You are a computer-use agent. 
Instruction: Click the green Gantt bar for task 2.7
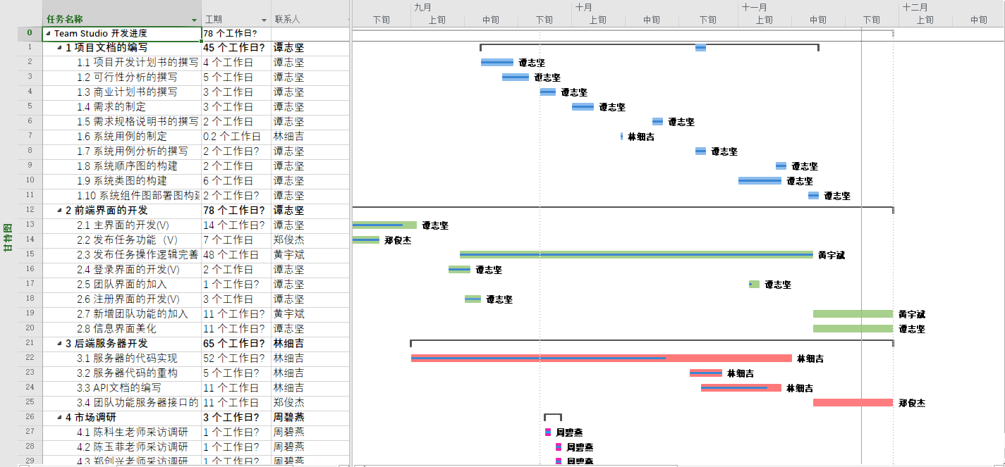[853, 314]
